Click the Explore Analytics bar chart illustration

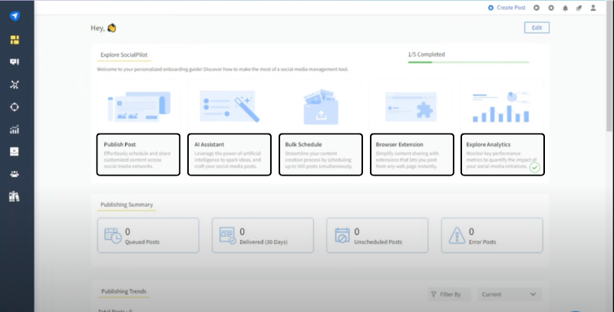pos(501,107)
